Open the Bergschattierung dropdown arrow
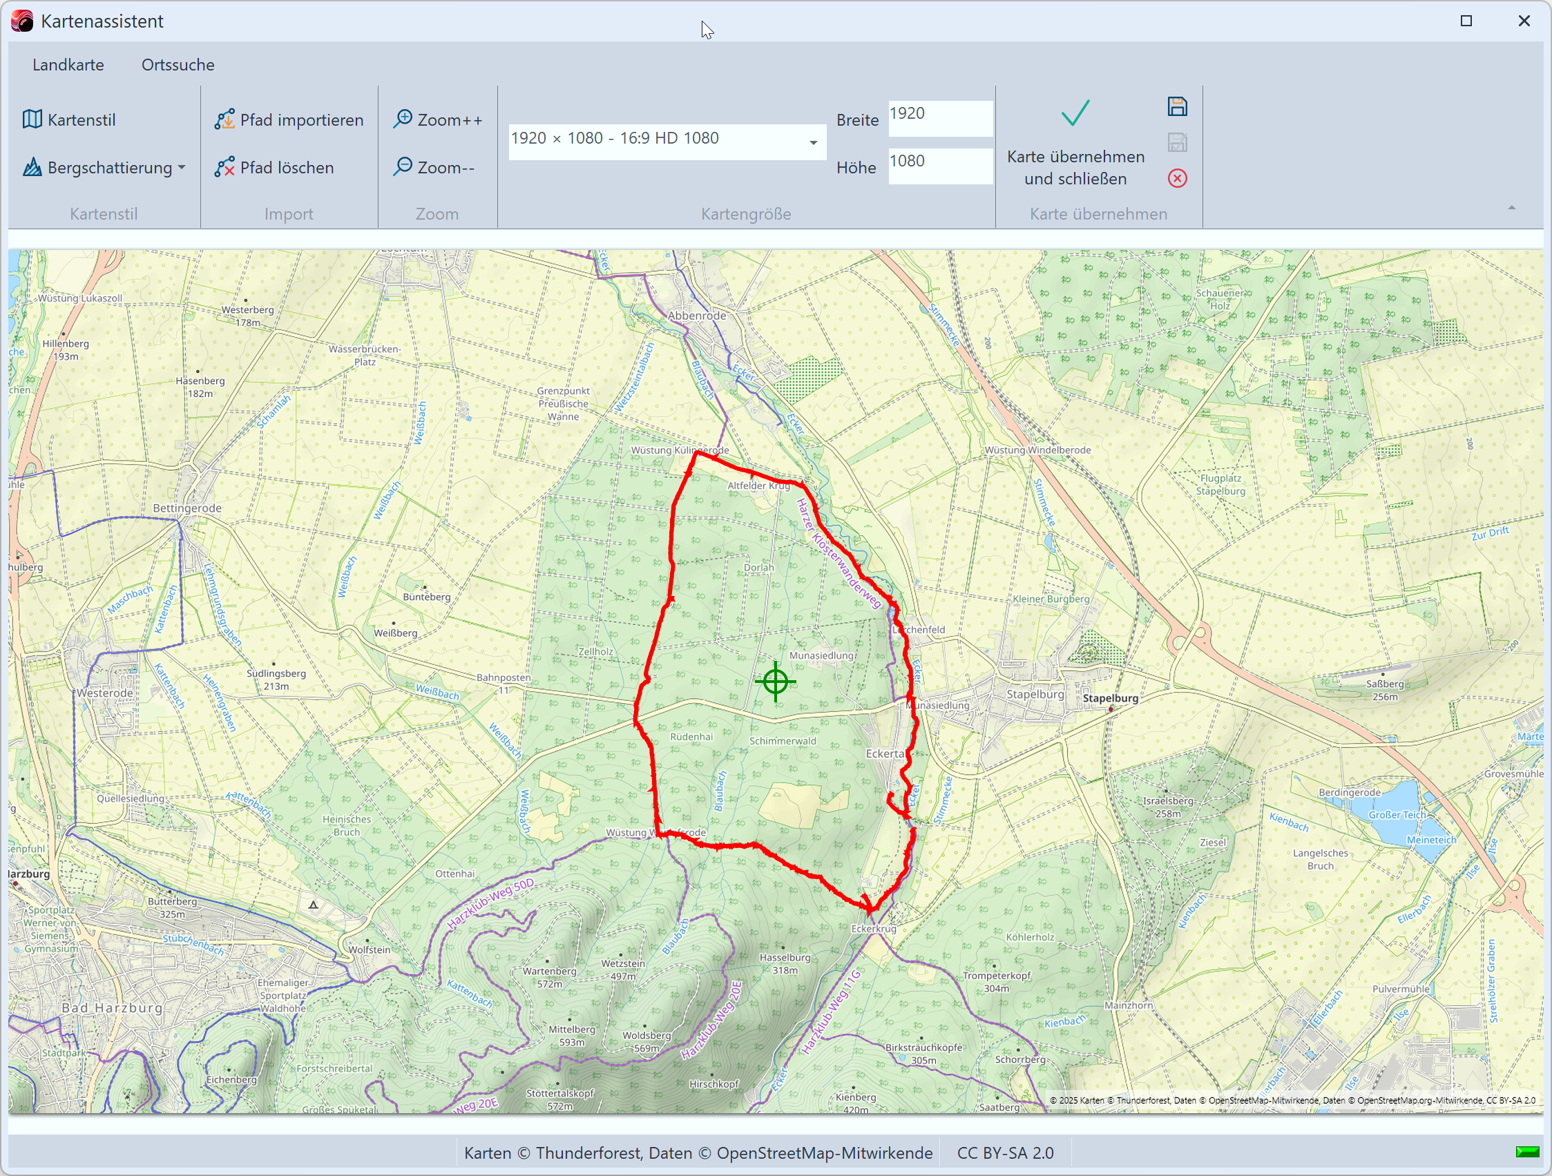Screen dimensions: 1552x1176 [x=182, y=167]
